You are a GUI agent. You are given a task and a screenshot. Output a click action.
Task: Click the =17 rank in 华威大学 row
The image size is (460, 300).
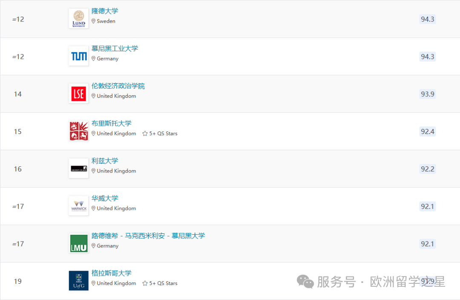(18, 207)
